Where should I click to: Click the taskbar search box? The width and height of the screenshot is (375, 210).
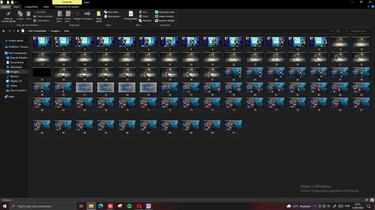(x=43, y=206)
